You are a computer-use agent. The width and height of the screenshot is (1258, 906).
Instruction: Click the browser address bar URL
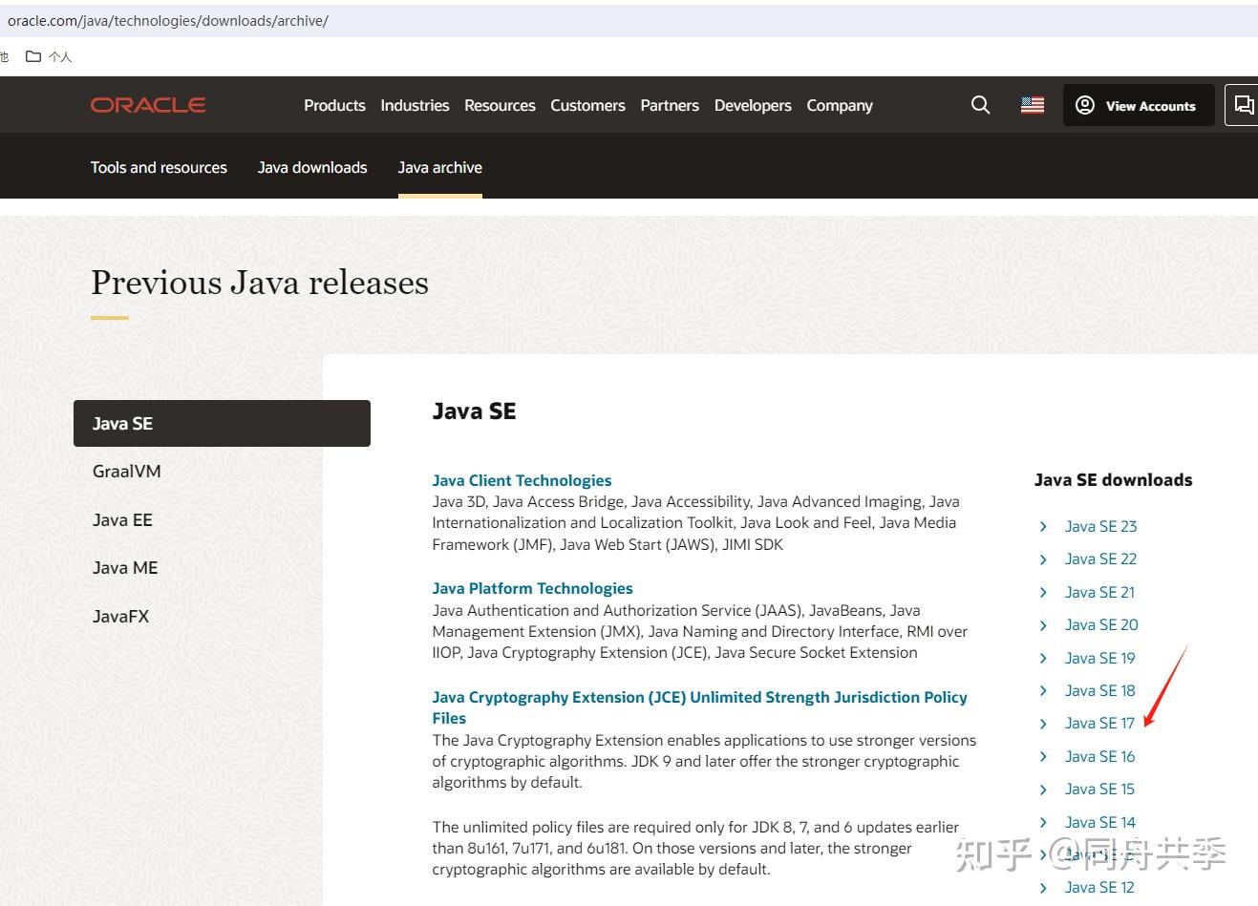(x=168, y=20)
